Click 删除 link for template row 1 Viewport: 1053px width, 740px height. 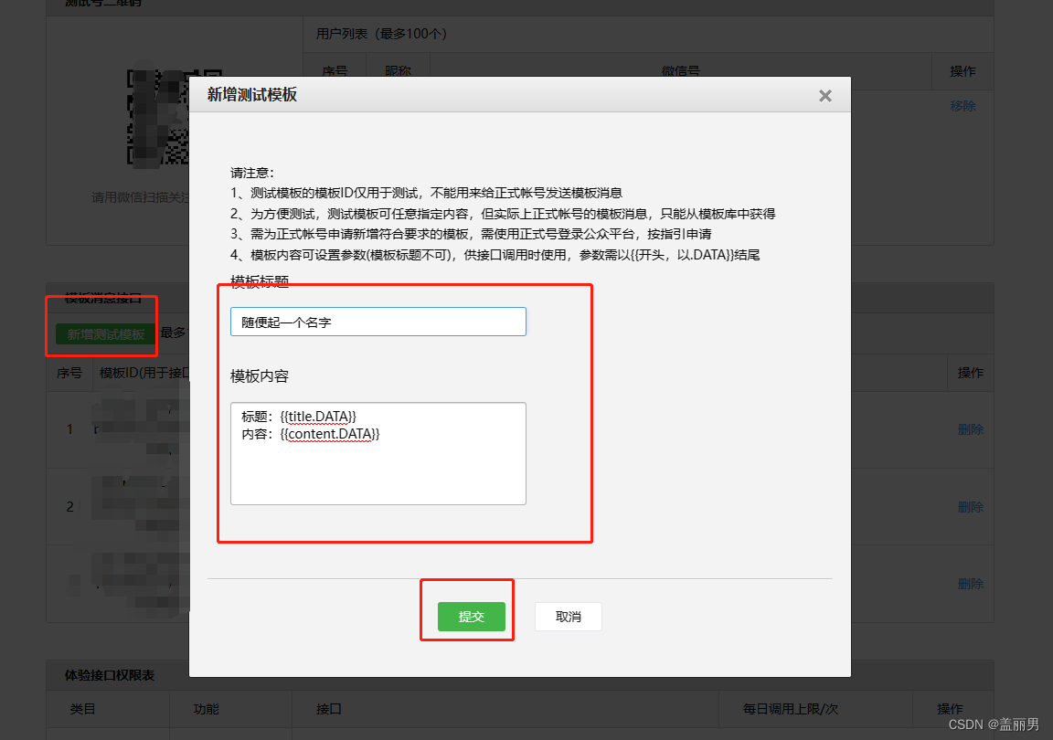pos(971,429)
